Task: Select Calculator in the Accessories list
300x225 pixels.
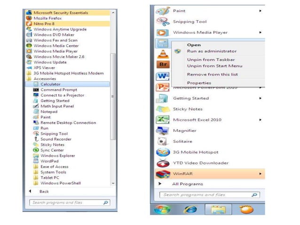Action: pyautogui.click(x=68, y=84)
